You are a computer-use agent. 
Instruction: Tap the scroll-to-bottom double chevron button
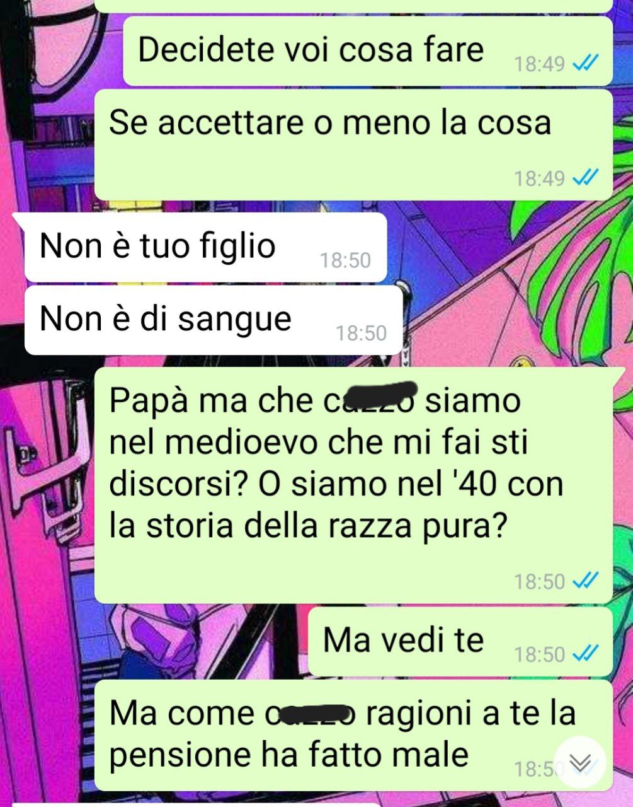pyautogui.click(x=580, y=763)
